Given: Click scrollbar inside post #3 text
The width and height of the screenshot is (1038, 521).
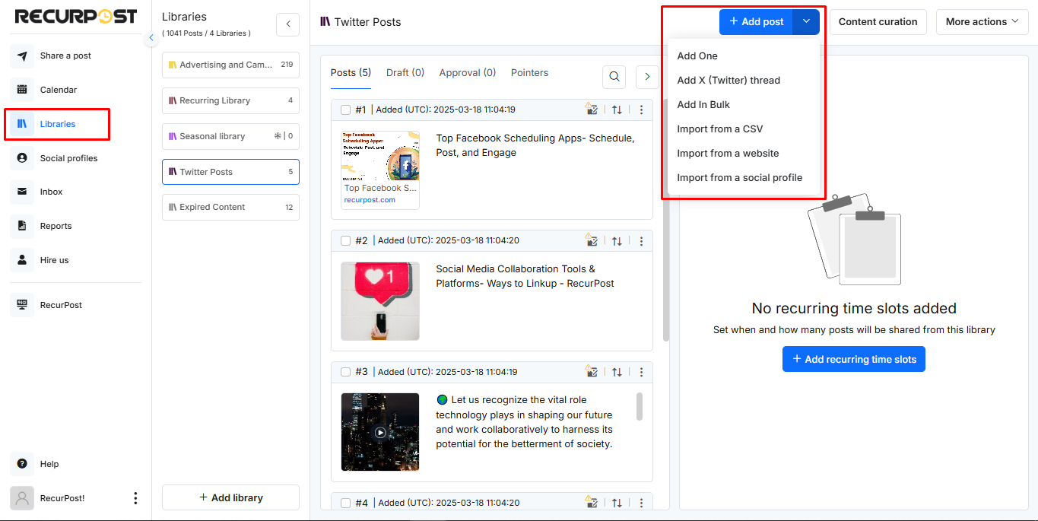Looking at the screenshot, I should coord(640,406).
